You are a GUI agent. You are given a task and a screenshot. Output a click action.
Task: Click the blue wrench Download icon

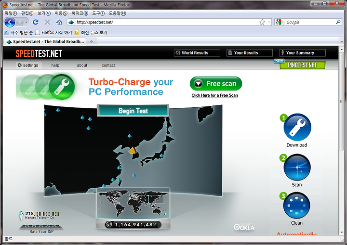(x=297, y=128)
